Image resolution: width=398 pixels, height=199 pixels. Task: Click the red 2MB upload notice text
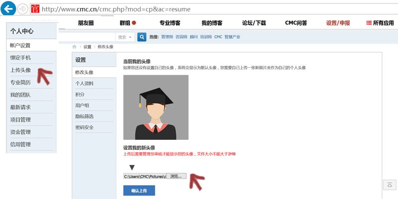180,154
